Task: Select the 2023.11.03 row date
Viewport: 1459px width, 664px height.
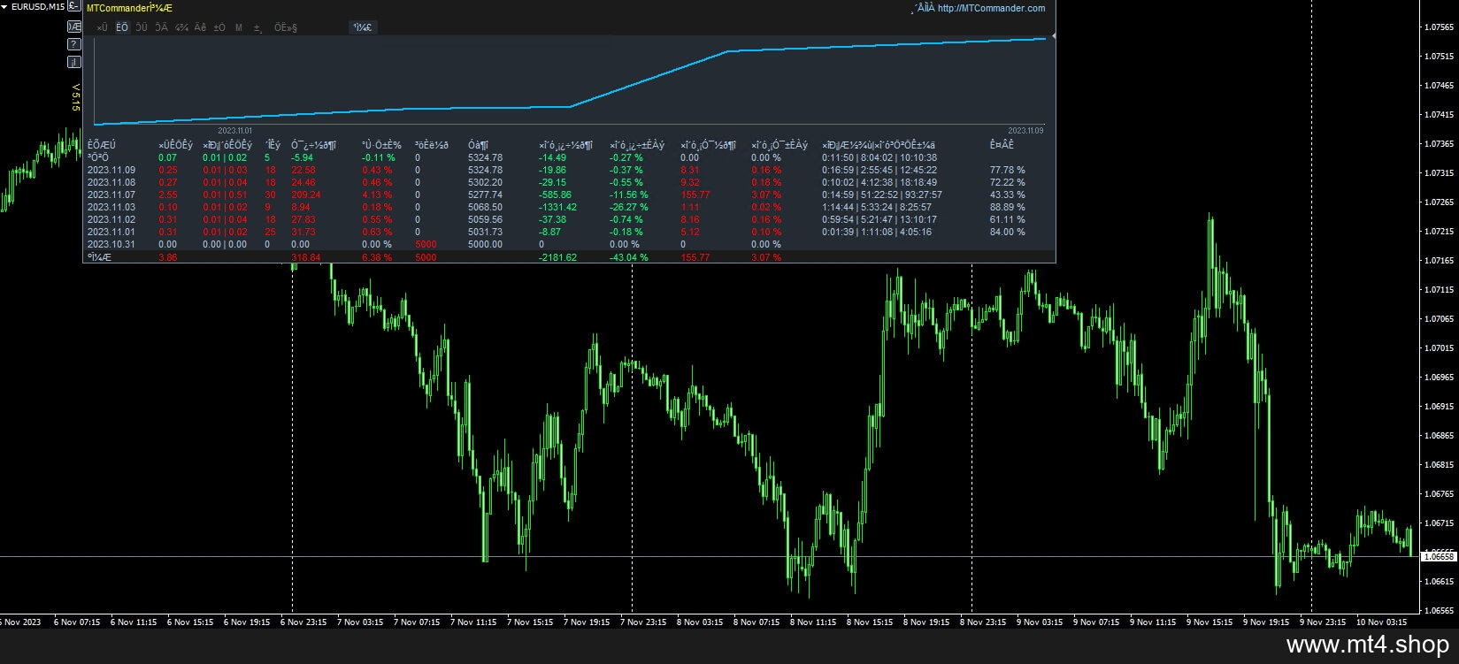Action: (x=111, y=207)
